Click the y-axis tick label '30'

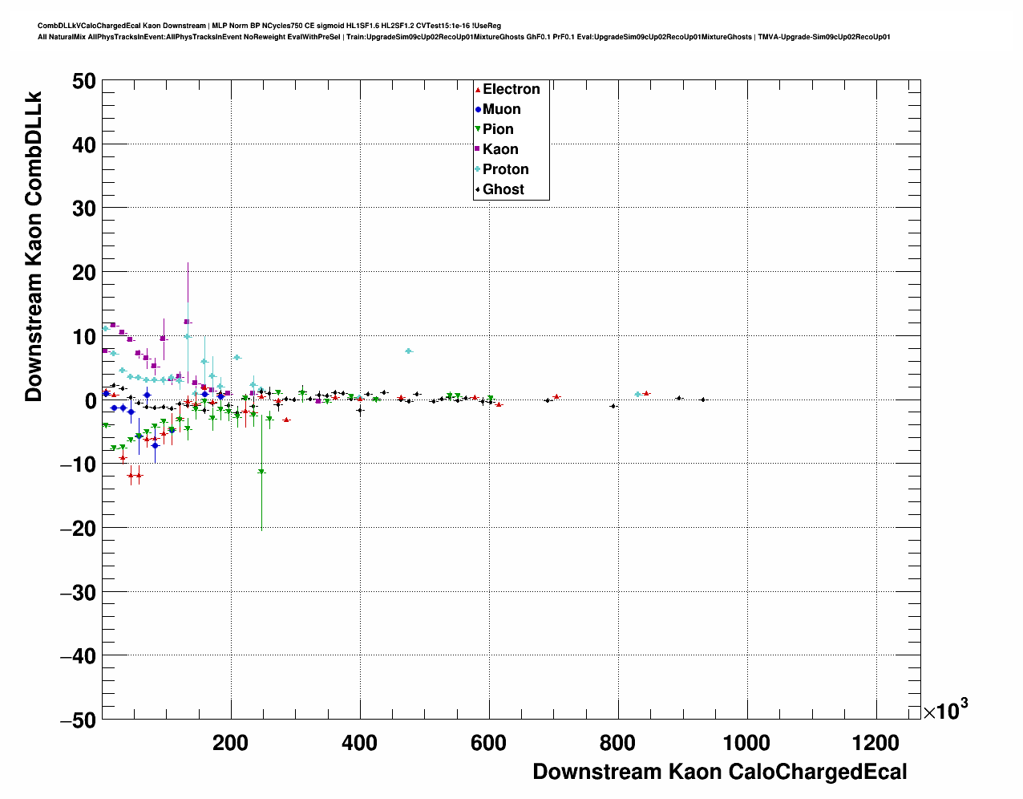click(85, 209)
